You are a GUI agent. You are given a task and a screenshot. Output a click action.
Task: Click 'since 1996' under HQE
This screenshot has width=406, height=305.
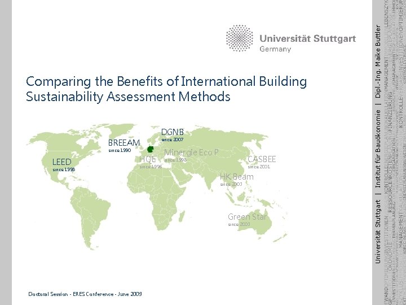[x=151, y=167]
